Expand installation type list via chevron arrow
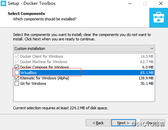The image size is (168, 130). point(152,49)
